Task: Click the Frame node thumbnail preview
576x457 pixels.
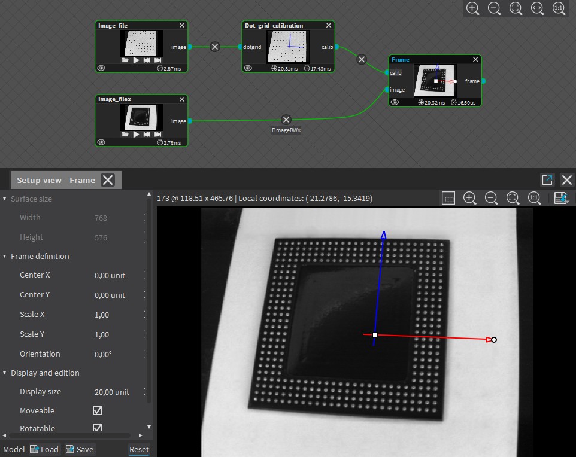Action: click(435, 81)
